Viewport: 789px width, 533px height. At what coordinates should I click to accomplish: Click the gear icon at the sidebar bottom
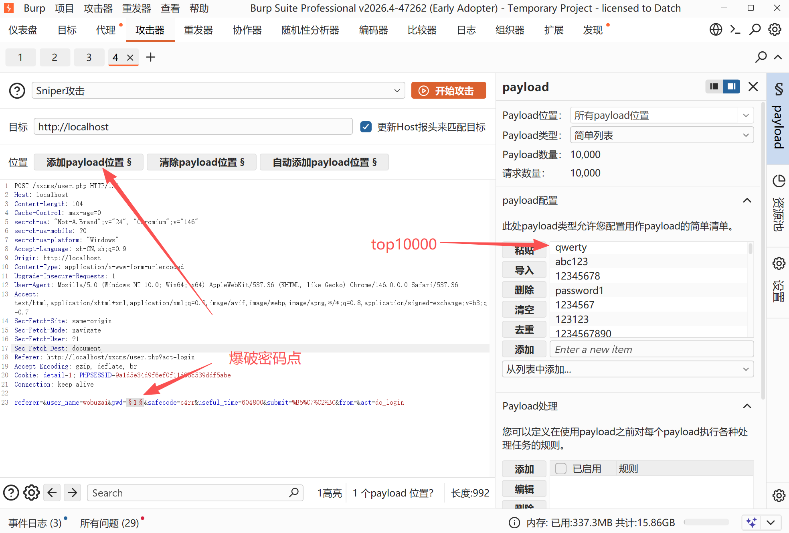(779, 495)
